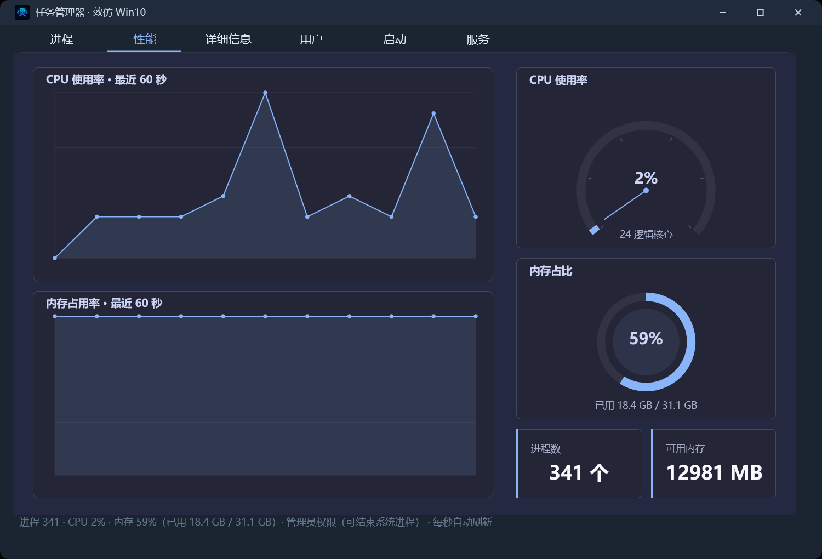Click the CPU 使用率 gauge panel heading

tap(558, 80)
